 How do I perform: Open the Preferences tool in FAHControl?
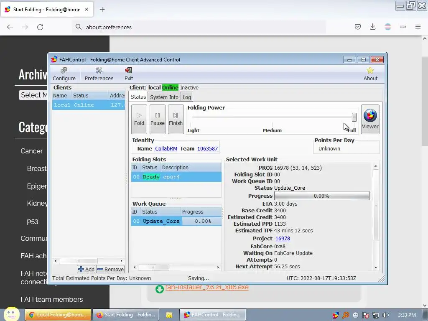pyautogui.click(x=99, y=74)
